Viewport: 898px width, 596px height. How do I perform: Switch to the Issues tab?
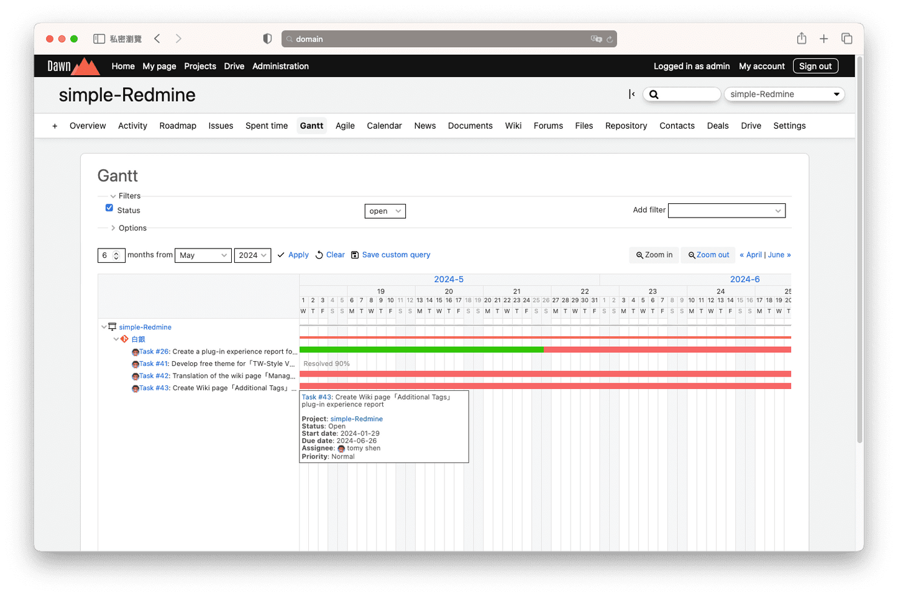[221, 126]
